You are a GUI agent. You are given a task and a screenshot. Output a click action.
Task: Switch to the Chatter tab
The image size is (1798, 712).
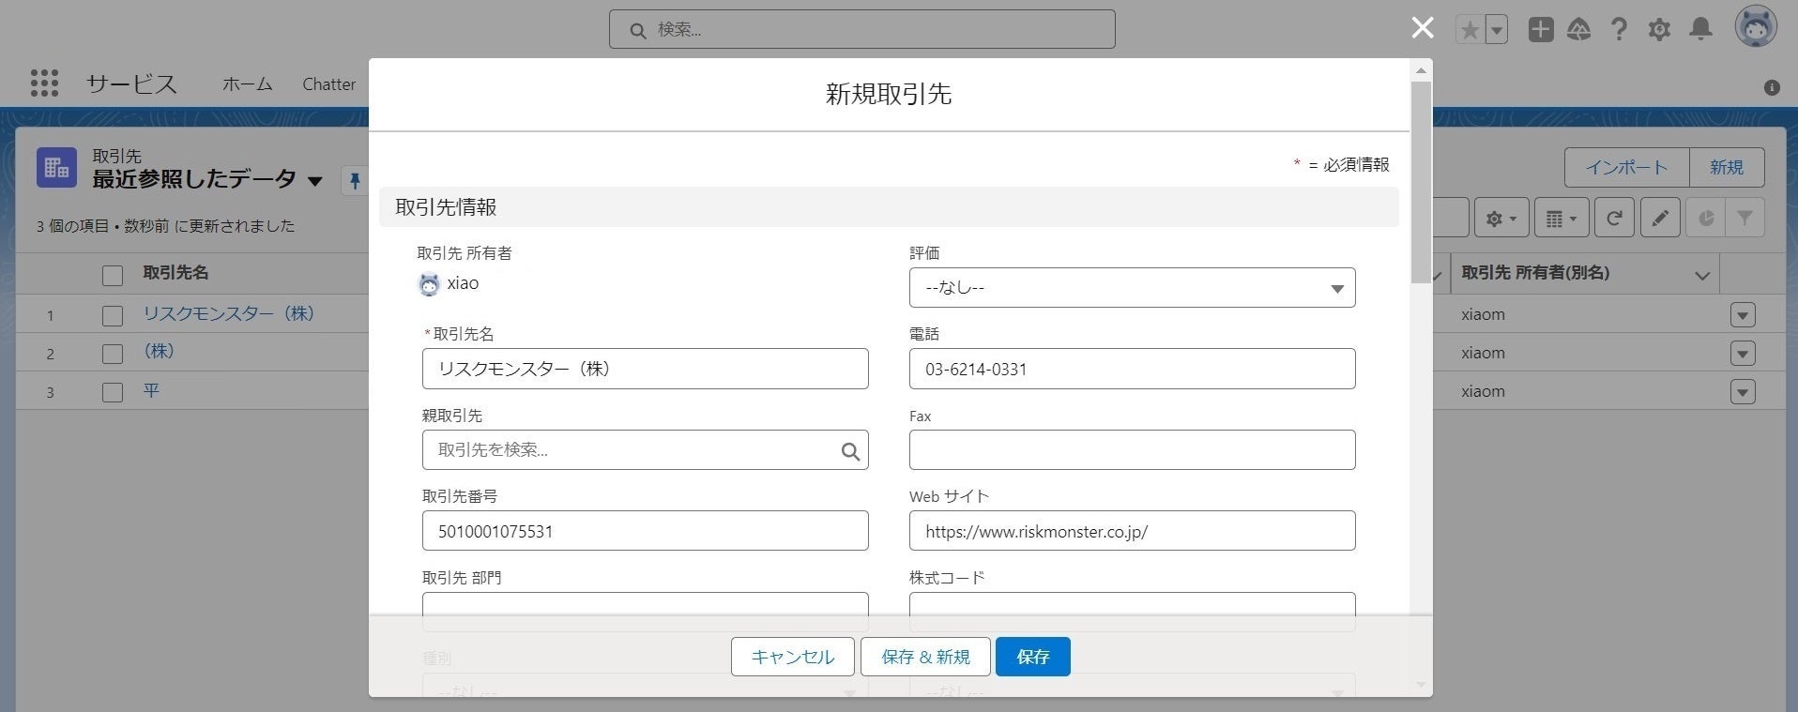(328, 84)
